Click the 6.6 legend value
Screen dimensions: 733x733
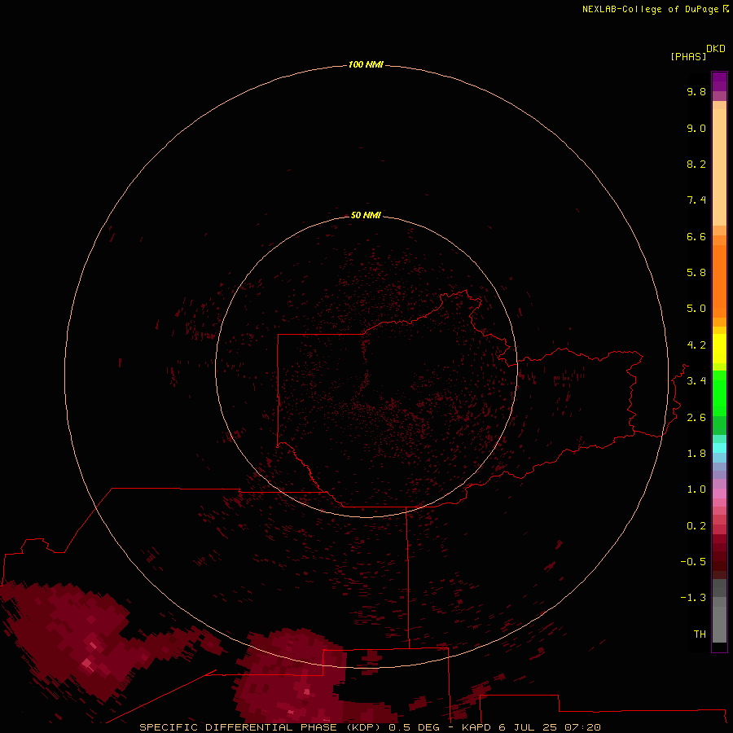(696, 236)
